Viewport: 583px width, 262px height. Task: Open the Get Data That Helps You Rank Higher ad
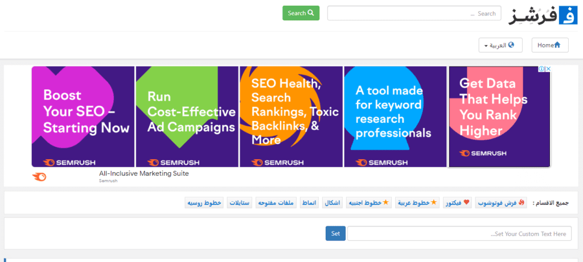pyautogui.click(x=499, y=117)
